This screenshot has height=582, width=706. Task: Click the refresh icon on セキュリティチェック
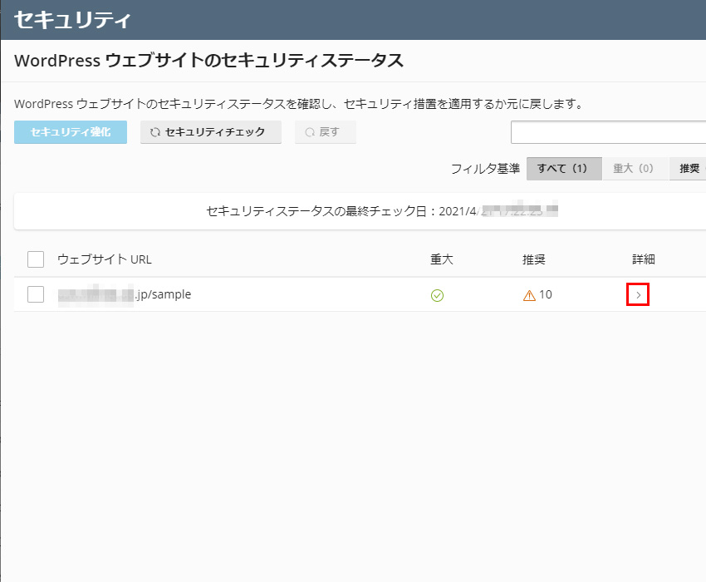point(154,132)
